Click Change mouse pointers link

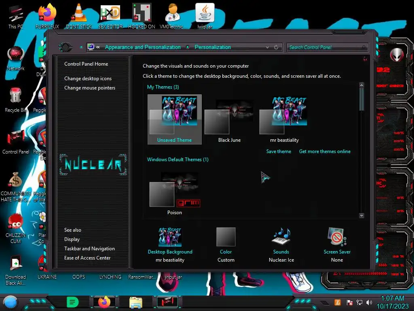90,88
